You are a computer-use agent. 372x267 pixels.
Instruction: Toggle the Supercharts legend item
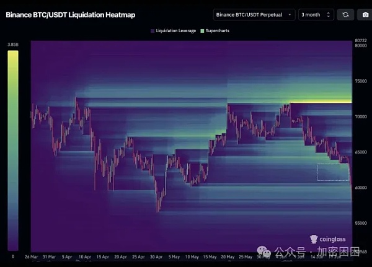(215, 31)
